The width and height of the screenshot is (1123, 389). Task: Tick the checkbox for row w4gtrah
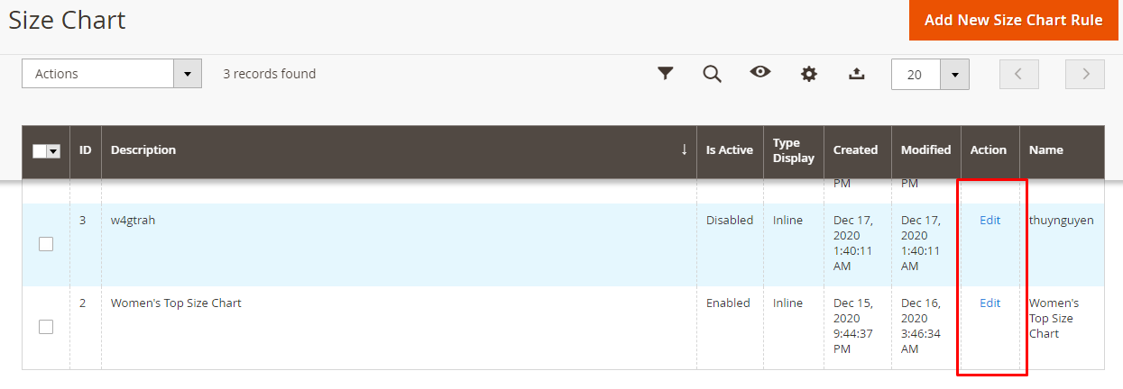tap(46, 244)
